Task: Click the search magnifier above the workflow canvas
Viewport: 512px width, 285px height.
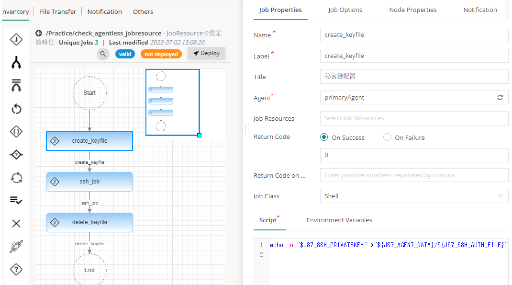Action: (103, 54)
